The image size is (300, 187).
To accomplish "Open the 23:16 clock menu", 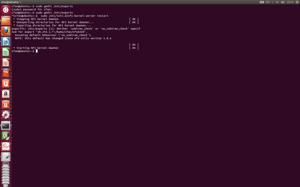I will (290, 2).
